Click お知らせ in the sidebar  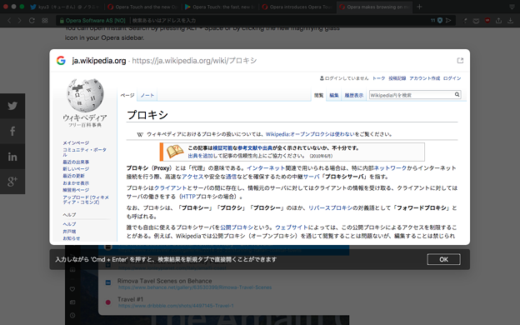(72, 238)
